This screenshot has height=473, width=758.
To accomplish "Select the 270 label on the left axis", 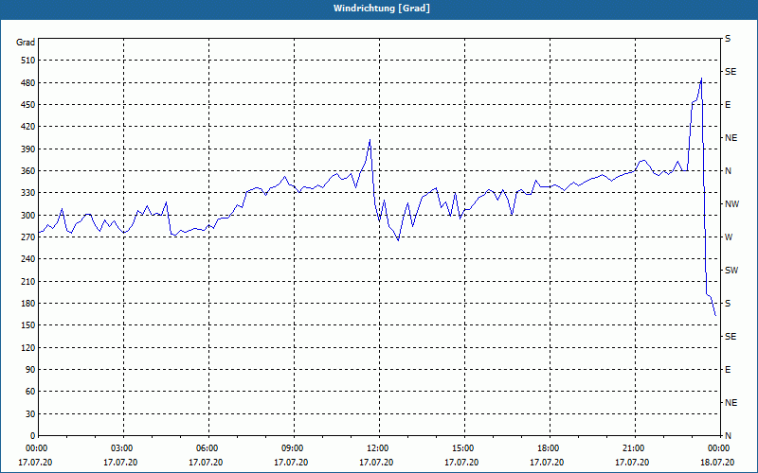I will coord(28,237).
